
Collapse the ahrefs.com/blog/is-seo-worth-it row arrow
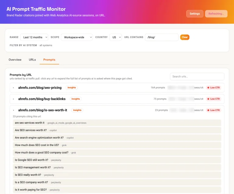[13, 110]
